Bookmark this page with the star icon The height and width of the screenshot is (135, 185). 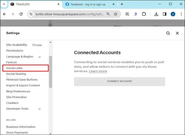pos(115,14)
